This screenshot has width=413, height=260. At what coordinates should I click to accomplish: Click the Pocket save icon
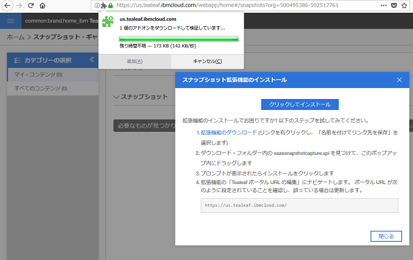pyautogui.click(x=394, y=5)
